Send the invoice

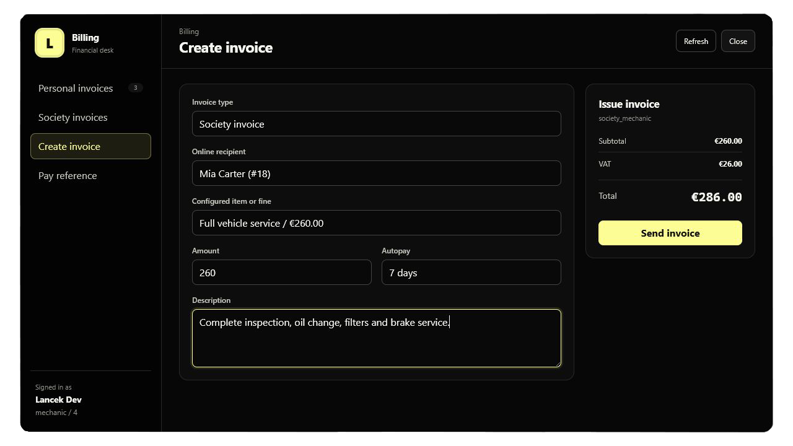point(670,233)
